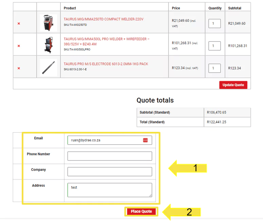Click quantity box for the 250TD welder
Screen dimensions: 263x224
click(214, 23)
